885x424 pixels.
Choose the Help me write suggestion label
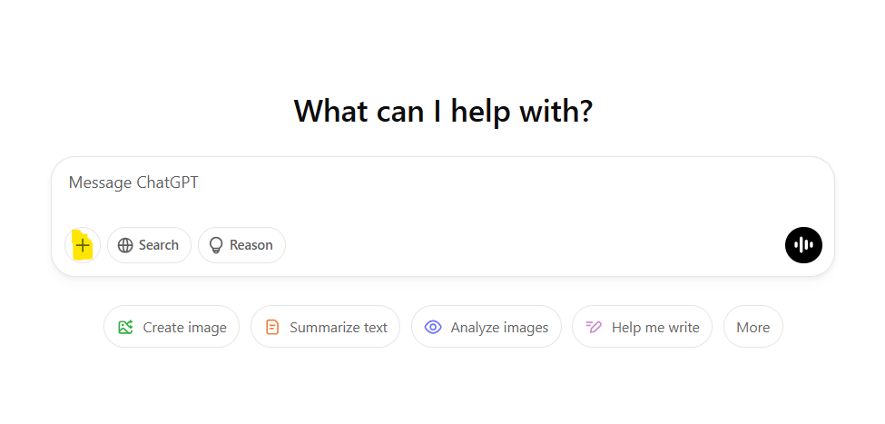tap(655, 327)
